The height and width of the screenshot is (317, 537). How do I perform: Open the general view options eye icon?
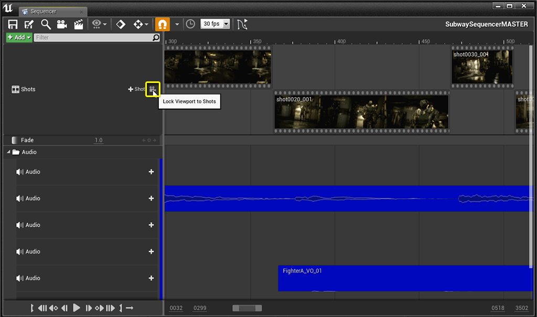point(98,24)
